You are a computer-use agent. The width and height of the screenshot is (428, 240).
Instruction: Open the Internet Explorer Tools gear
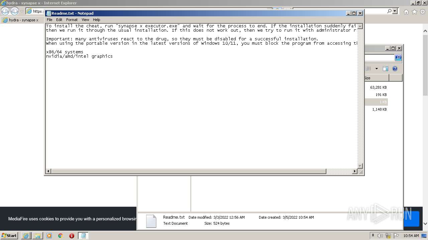click(422, 12)
